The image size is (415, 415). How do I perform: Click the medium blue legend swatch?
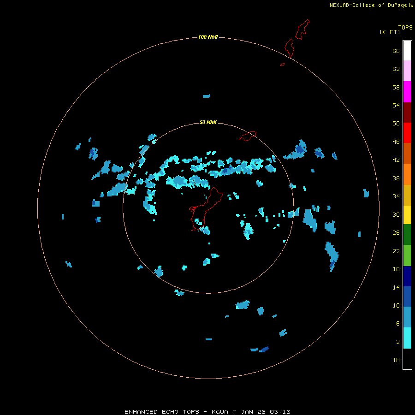point(407,296)
